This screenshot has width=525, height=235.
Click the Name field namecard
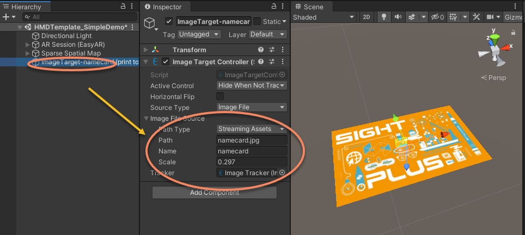pos(252,151)
